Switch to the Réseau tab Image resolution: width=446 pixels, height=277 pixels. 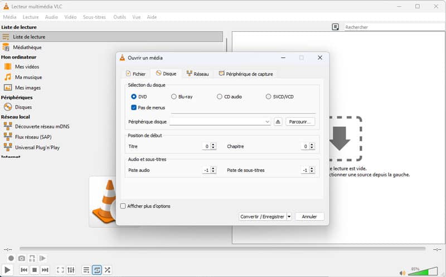[197, 73]
